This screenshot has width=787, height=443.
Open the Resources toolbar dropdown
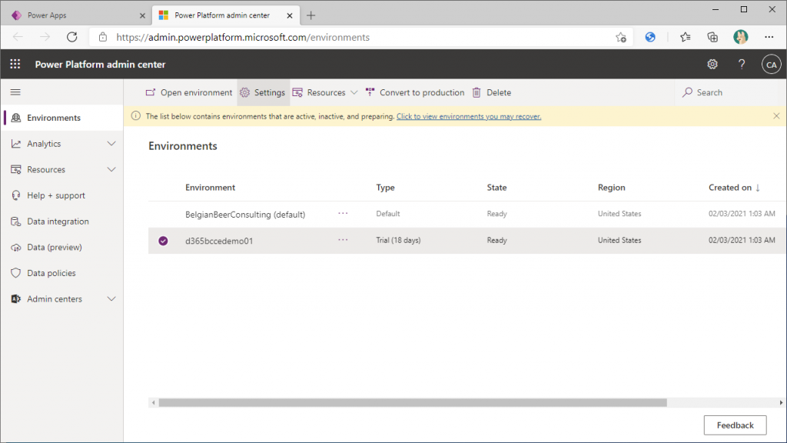[x=325, y=92]
